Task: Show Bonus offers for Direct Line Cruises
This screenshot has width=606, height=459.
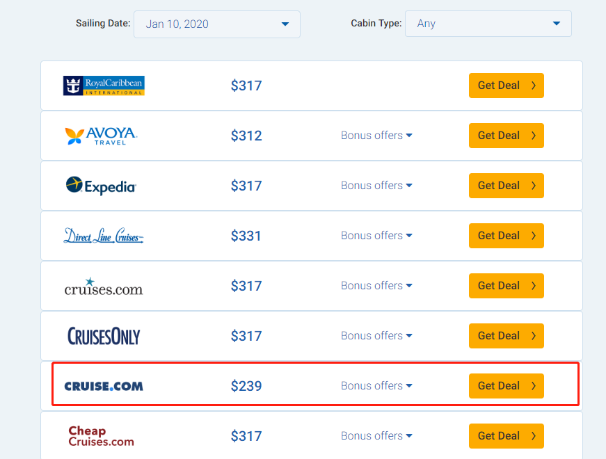Action: point(376,236)
